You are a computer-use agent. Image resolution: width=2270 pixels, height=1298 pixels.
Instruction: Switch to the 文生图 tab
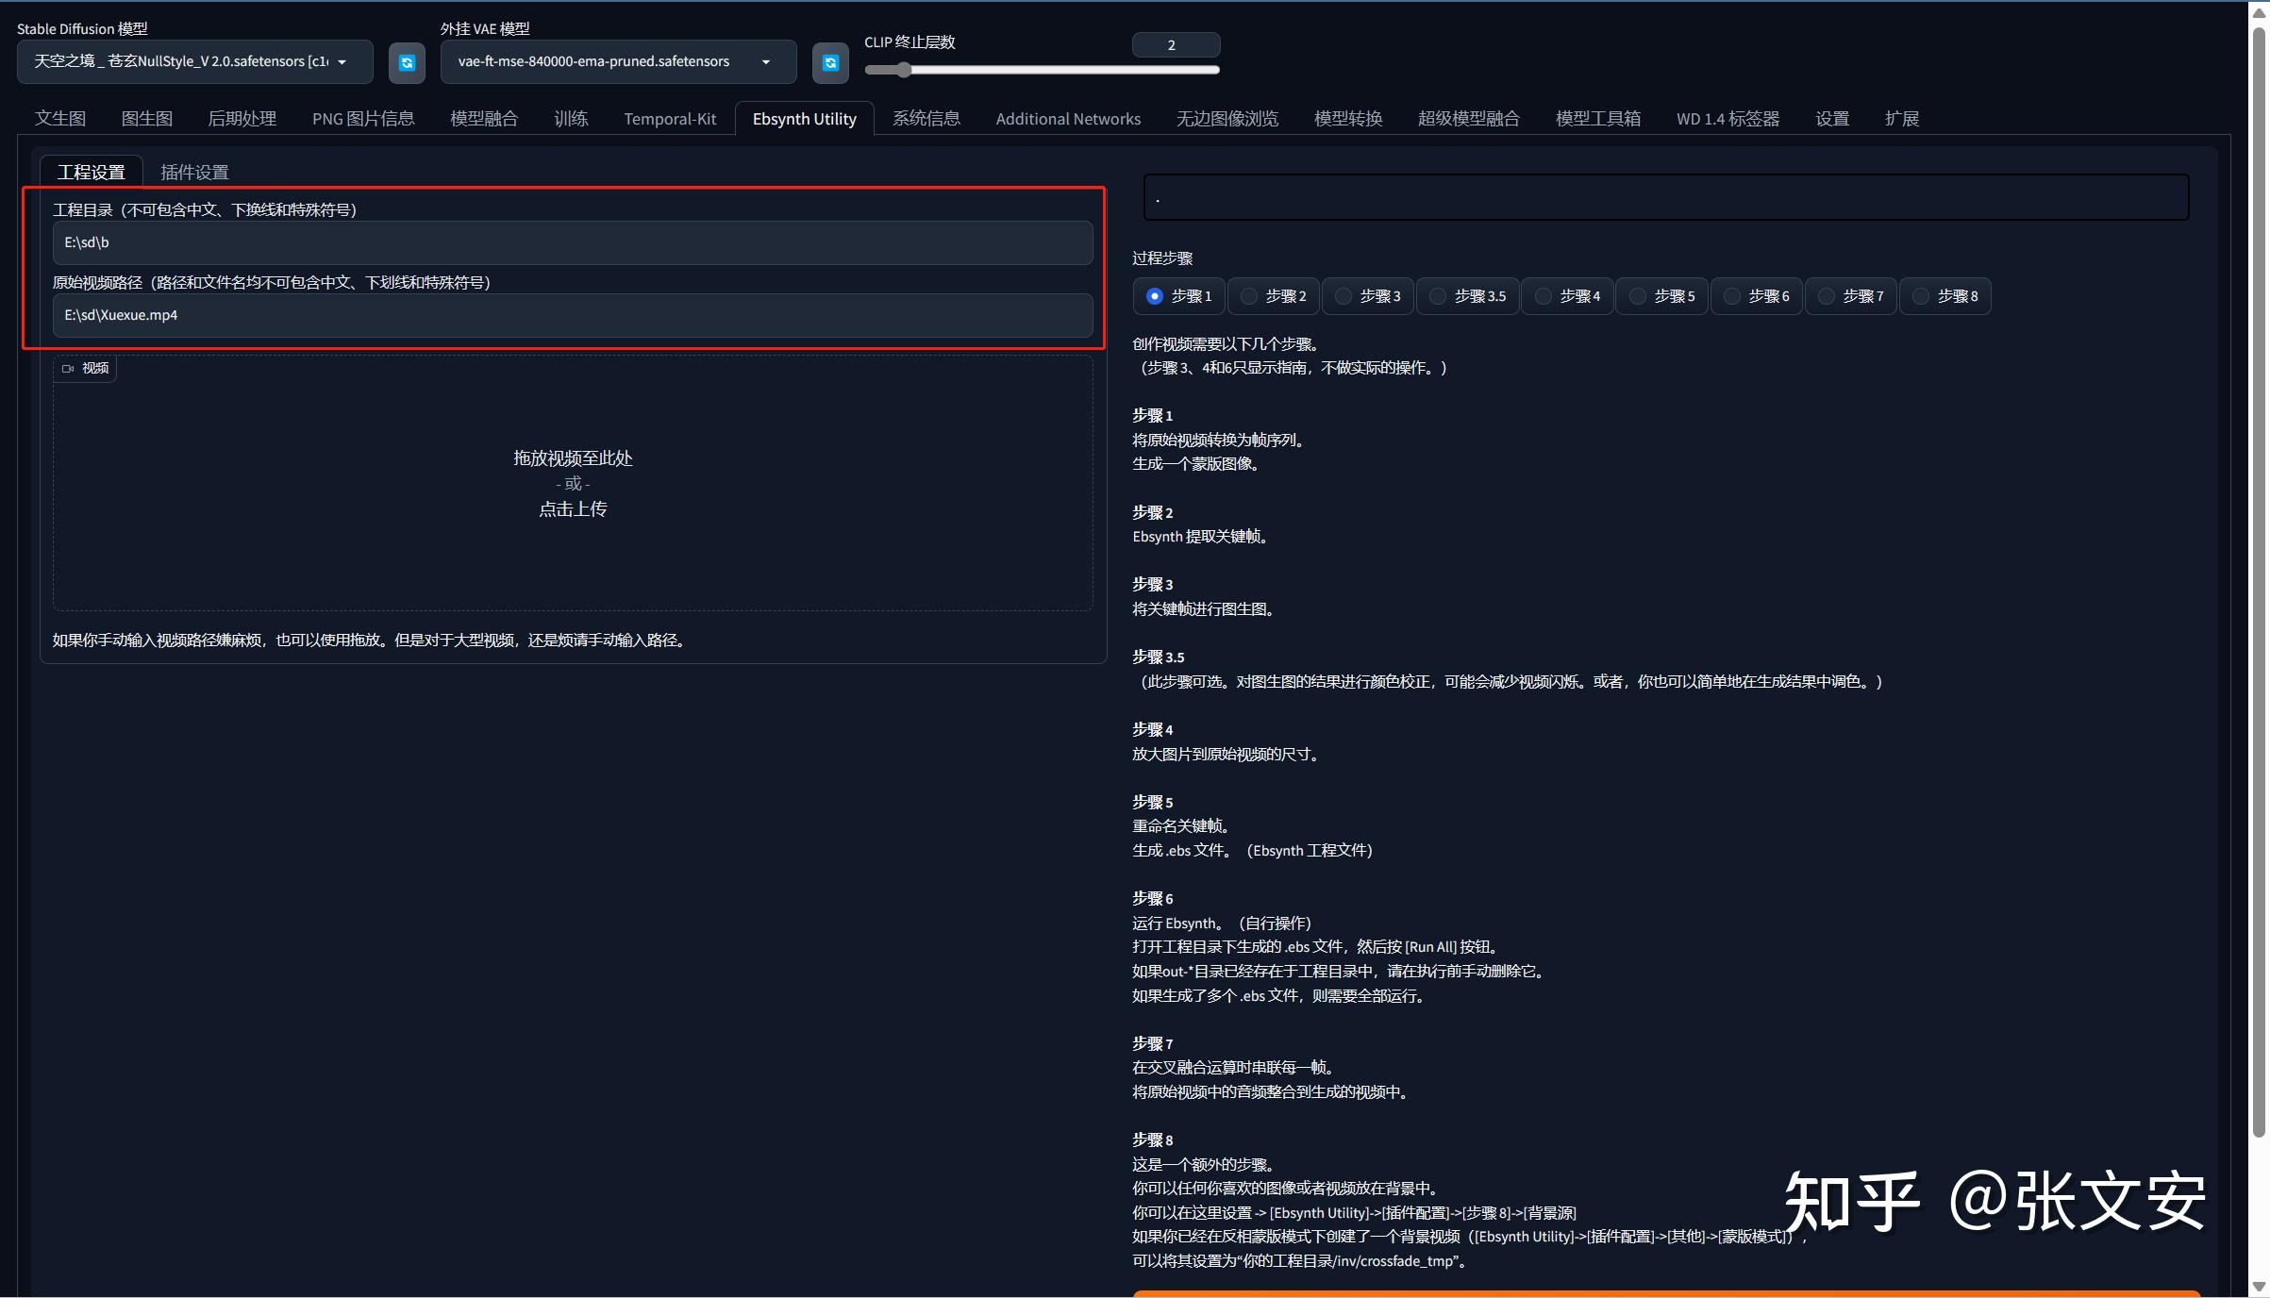(x=60, y=118)
